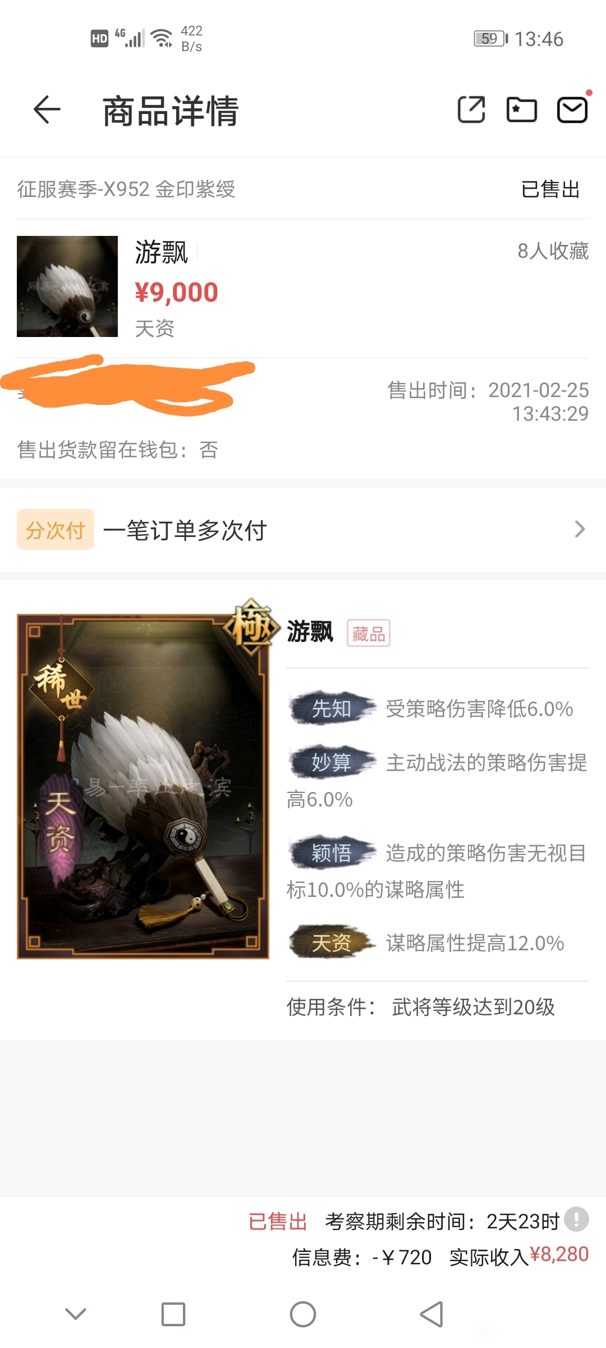
Task: Select the 妙算 attribute badge
Action: (331, 762)
